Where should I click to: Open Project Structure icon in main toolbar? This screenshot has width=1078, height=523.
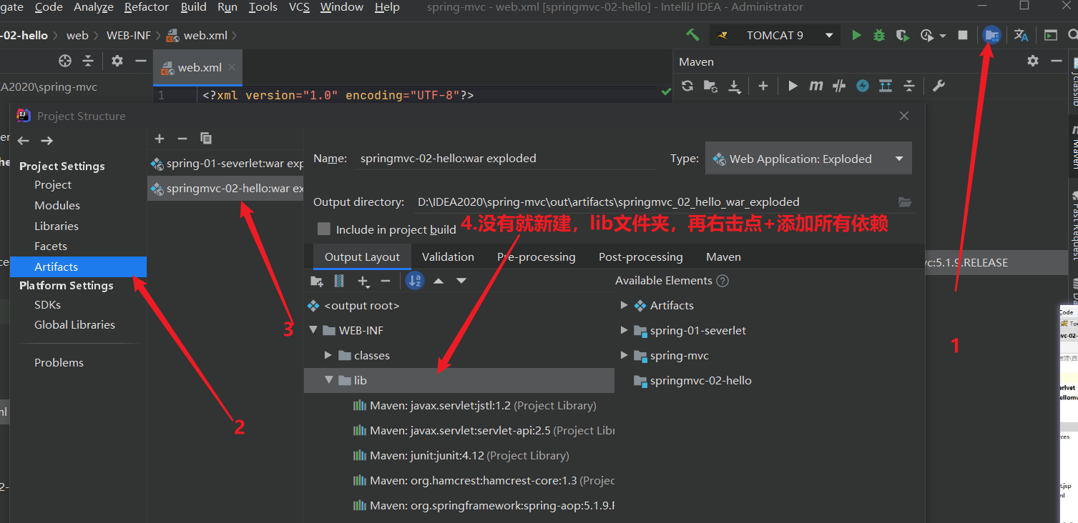coord(991,35)
